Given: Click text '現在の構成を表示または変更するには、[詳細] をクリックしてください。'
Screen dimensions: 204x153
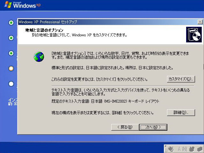Looking at the screenshot, I should click(103, 113).
